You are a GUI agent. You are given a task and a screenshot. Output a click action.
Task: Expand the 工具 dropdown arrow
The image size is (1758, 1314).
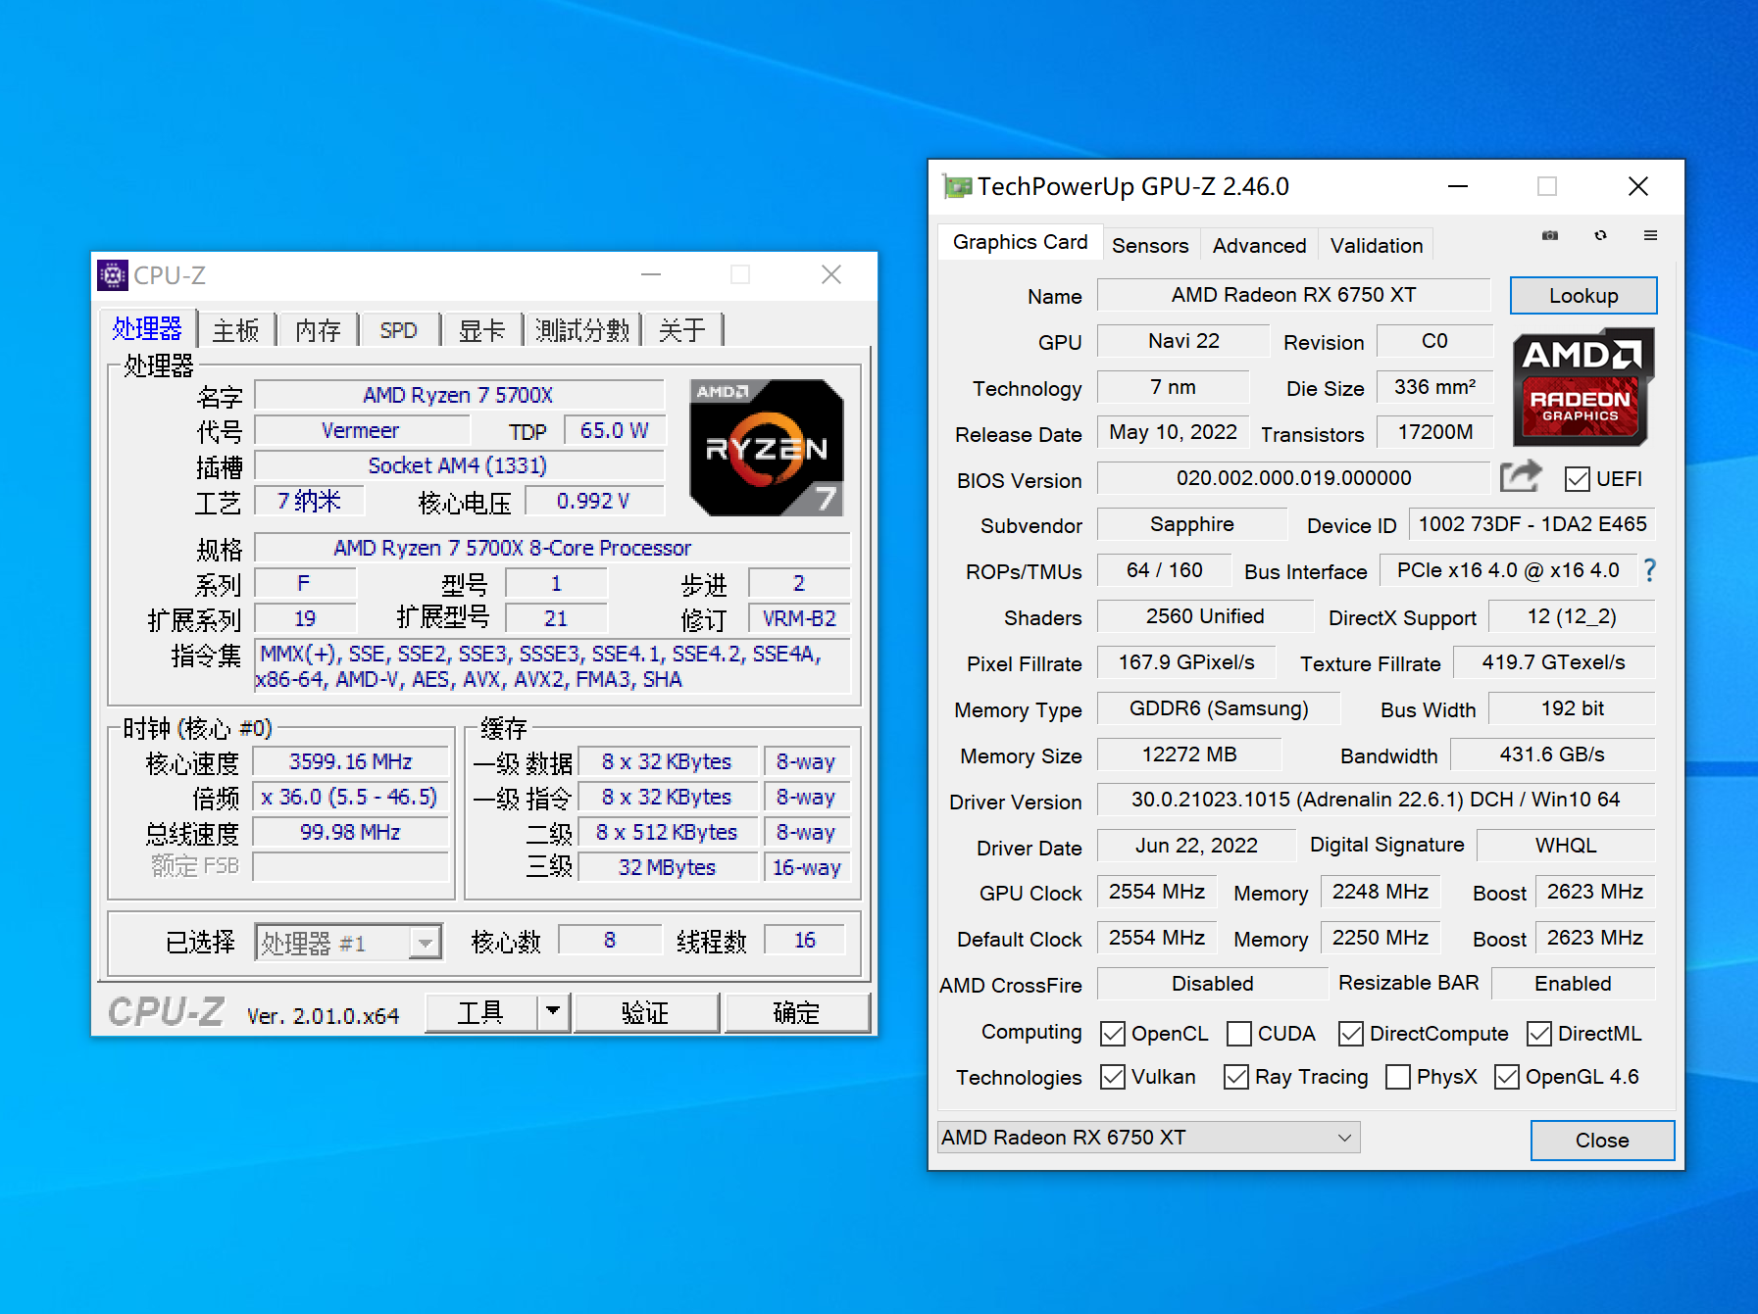coord(553,1011)
